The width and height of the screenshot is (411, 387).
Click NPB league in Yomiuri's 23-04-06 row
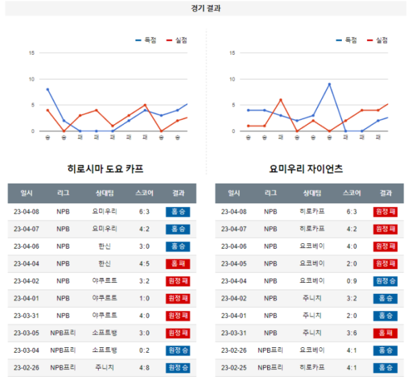pos(271,247)
